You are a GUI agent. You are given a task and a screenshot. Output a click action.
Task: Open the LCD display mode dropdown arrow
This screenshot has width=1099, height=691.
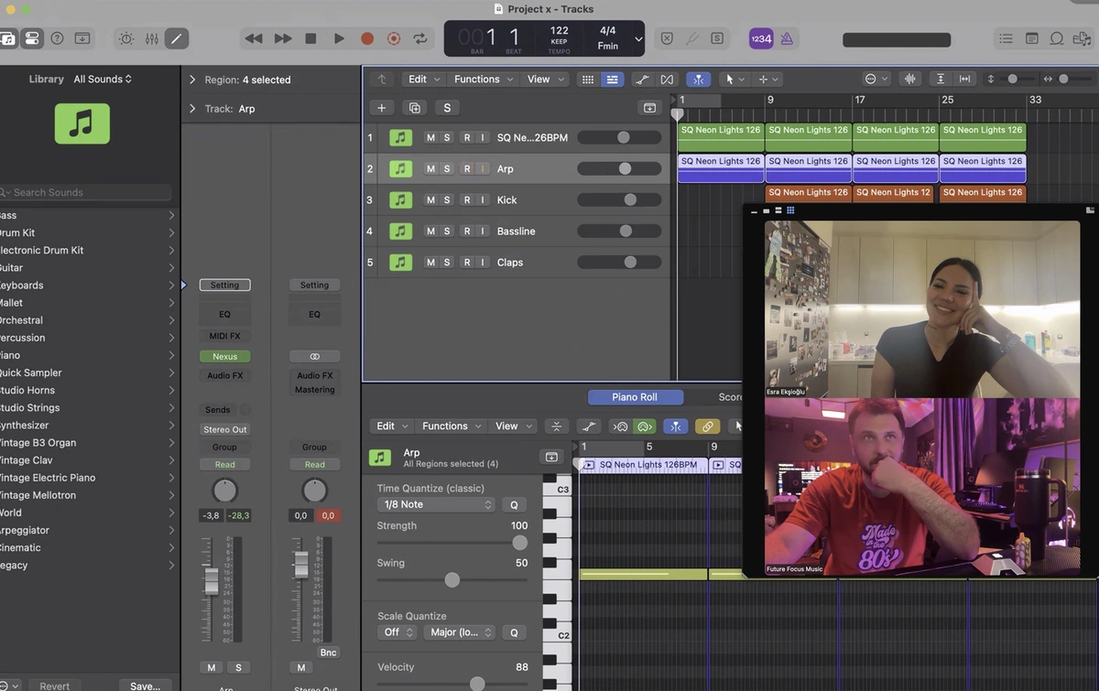[x=638, y=39]
